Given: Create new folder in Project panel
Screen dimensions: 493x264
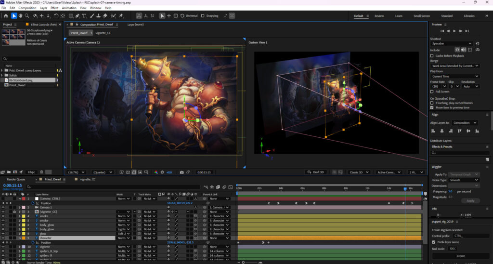Looking at the screenshot, I should point(9,172).
